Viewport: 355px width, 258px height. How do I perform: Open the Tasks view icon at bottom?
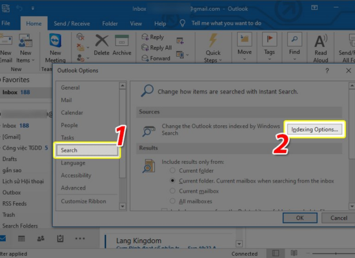[60, 238]
